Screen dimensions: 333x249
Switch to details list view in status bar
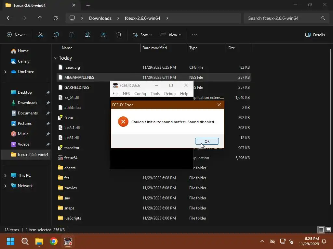(321, 230)
